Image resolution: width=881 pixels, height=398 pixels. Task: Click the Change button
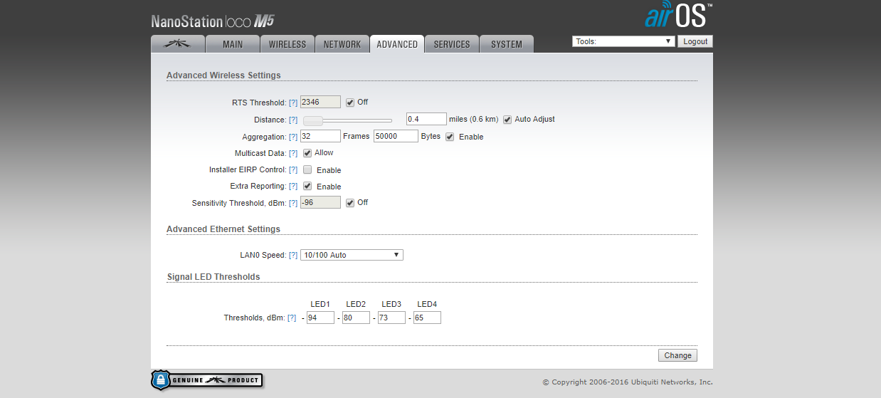(x=677, y=355)
